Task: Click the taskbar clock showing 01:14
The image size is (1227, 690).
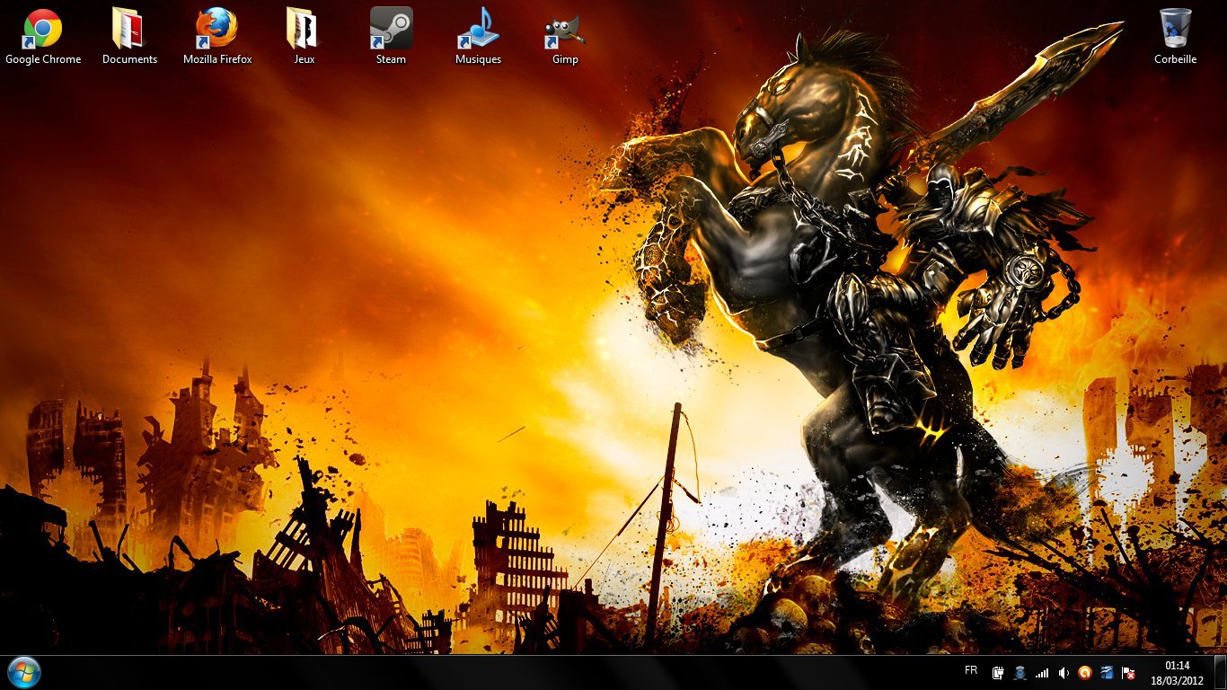Action: point(1177,673)
